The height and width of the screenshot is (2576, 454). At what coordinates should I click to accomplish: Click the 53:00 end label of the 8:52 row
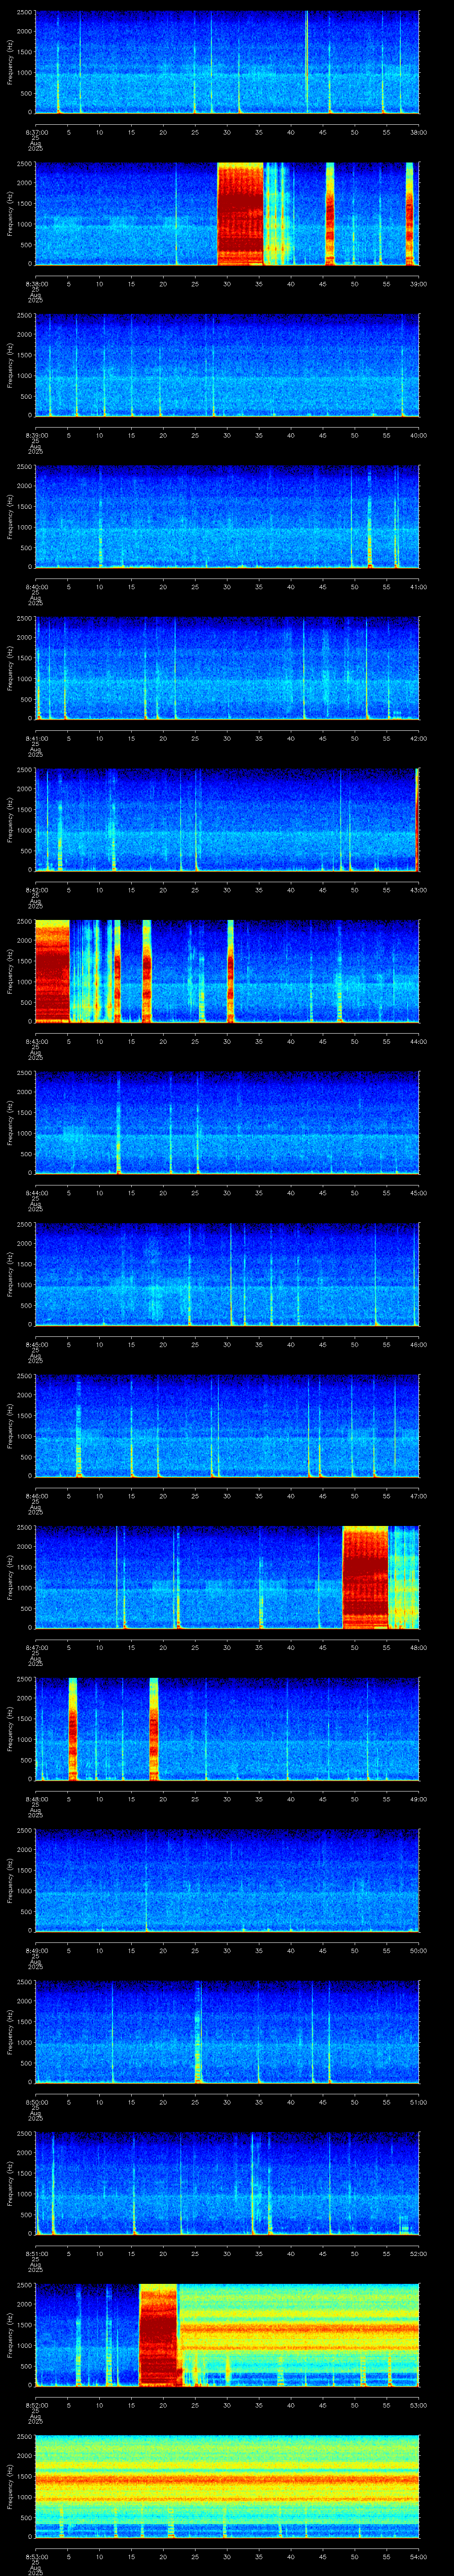point(419,2404)
